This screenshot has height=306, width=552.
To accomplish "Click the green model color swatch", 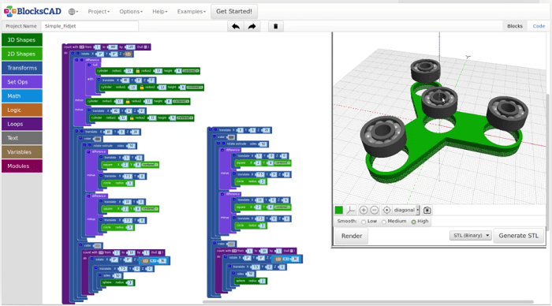I will pos(338,211).
